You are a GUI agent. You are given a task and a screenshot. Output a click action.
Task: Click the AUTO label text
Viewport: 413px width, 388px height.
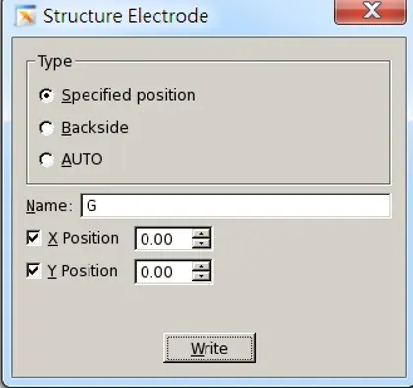(82, 159)
